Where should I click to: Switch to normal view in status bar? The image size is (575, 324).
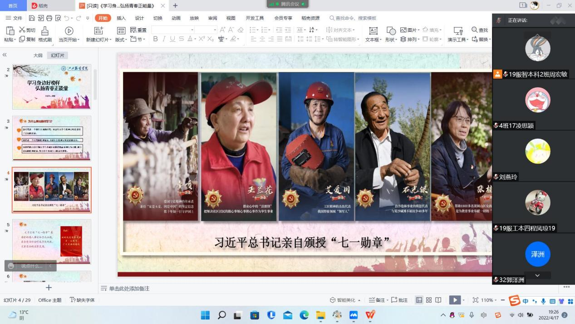click(x=419, y=300)
